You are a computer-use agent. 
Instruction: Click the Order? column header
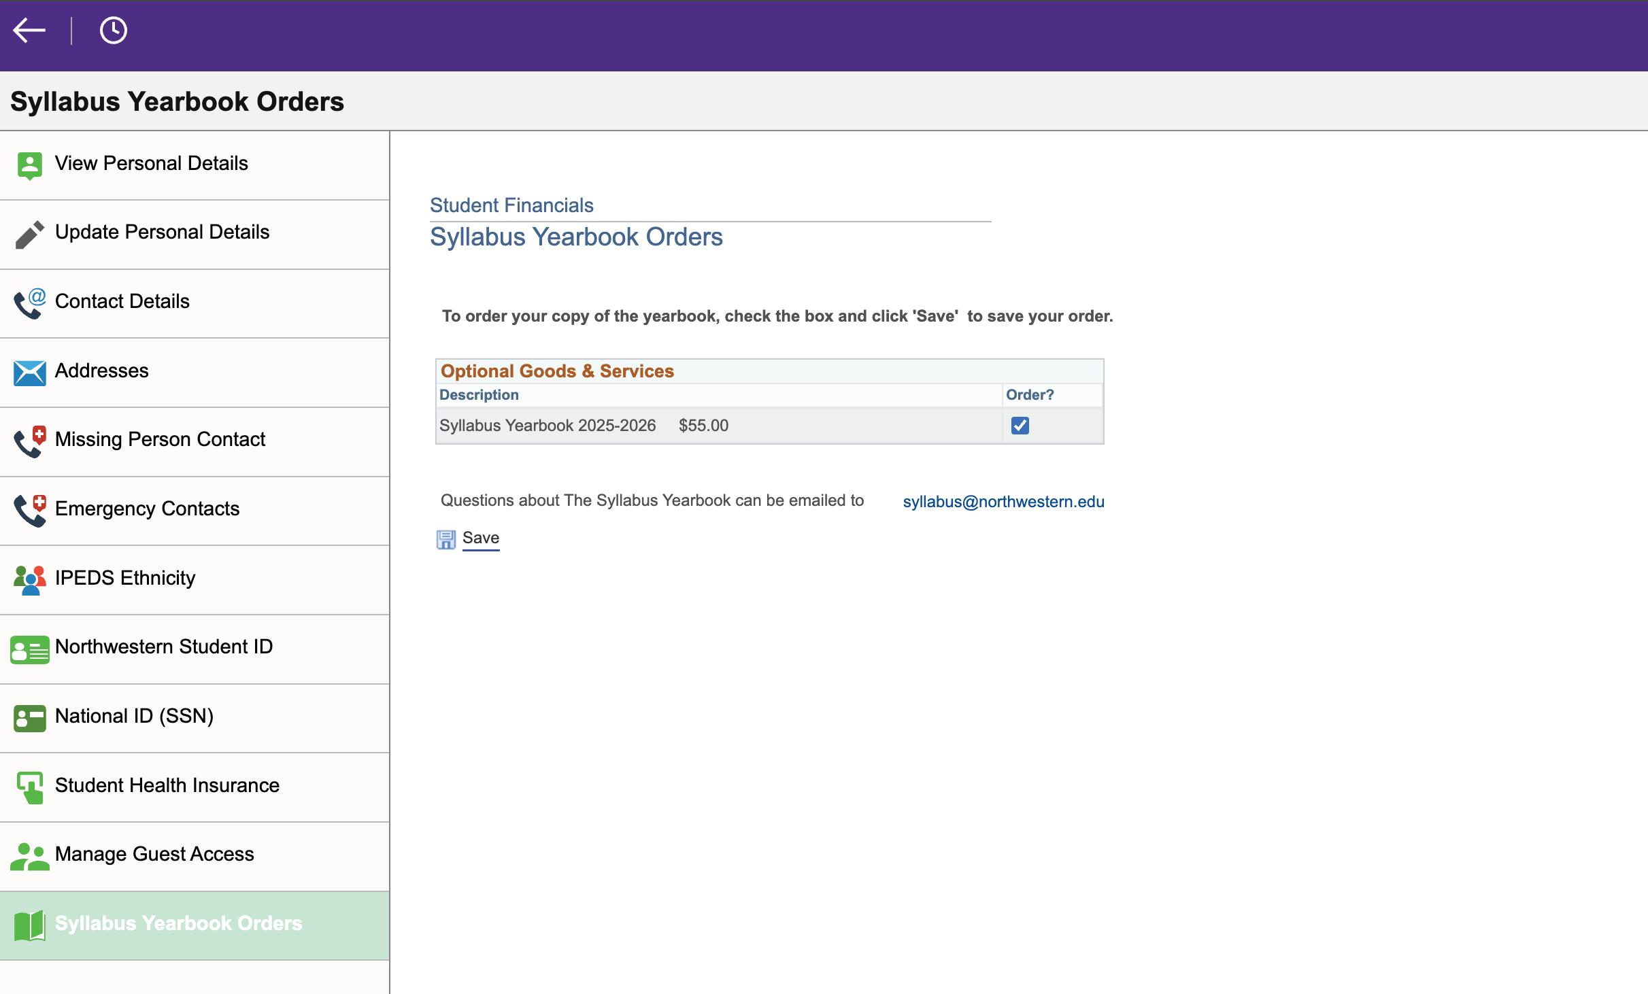1029,395
